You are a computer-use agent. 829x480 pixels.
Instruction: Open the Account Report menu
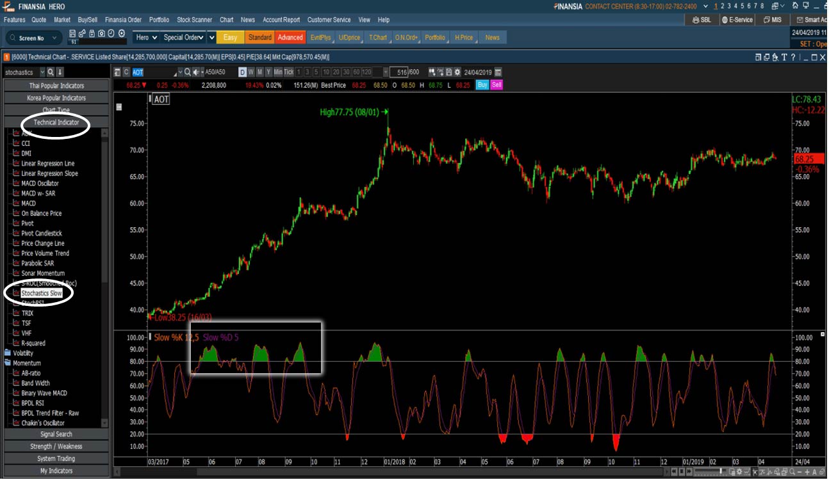[281, 20]
